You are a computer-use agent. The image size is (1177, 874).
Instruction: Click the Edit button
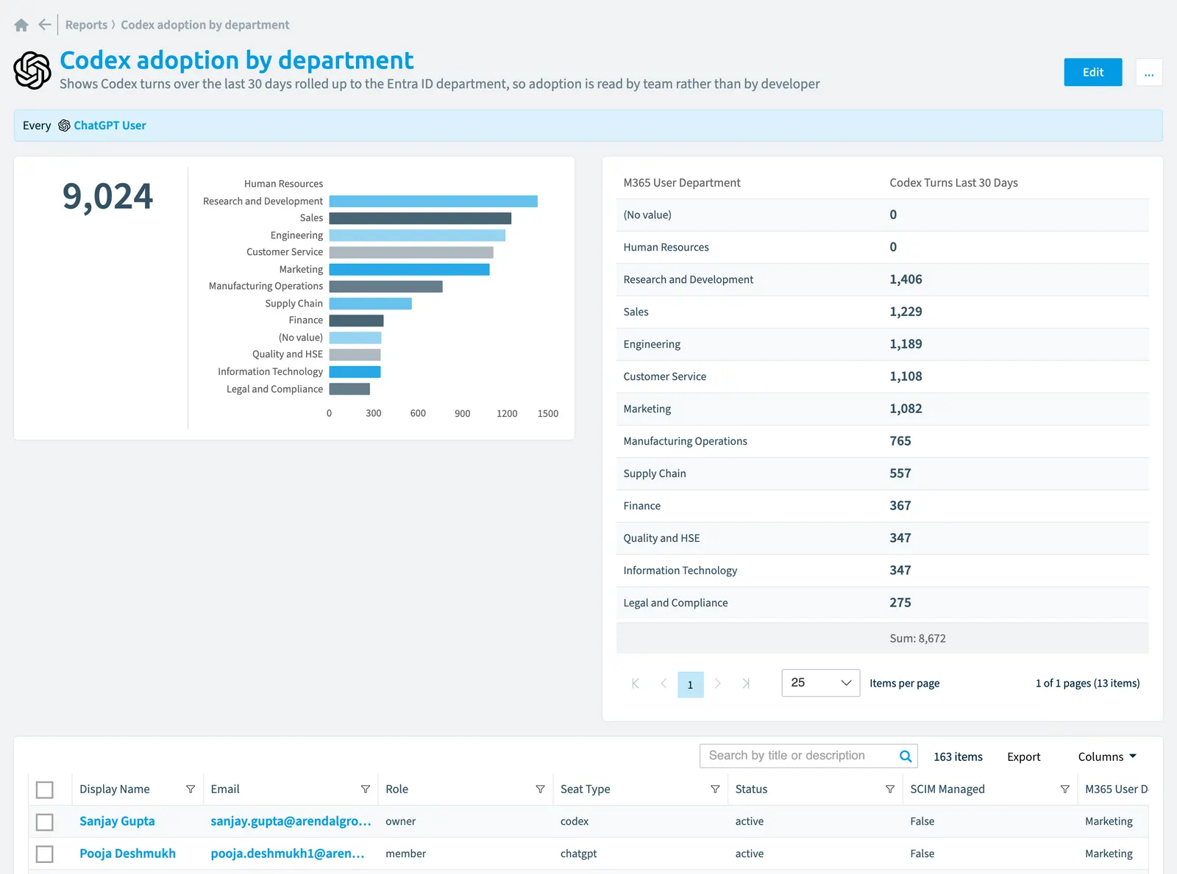(1093, 72)
